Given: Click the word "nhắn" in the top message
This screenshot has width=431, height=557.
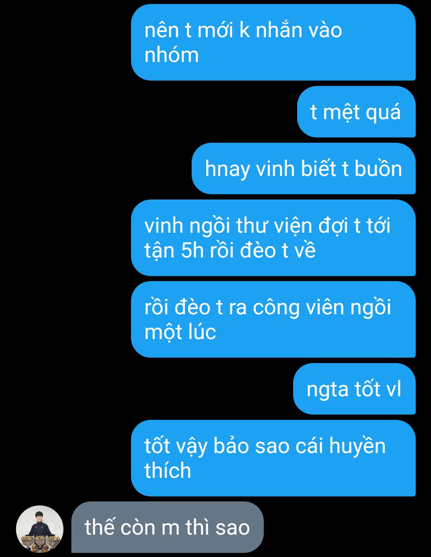Looking at the screenshot, I should click(278, 30).
